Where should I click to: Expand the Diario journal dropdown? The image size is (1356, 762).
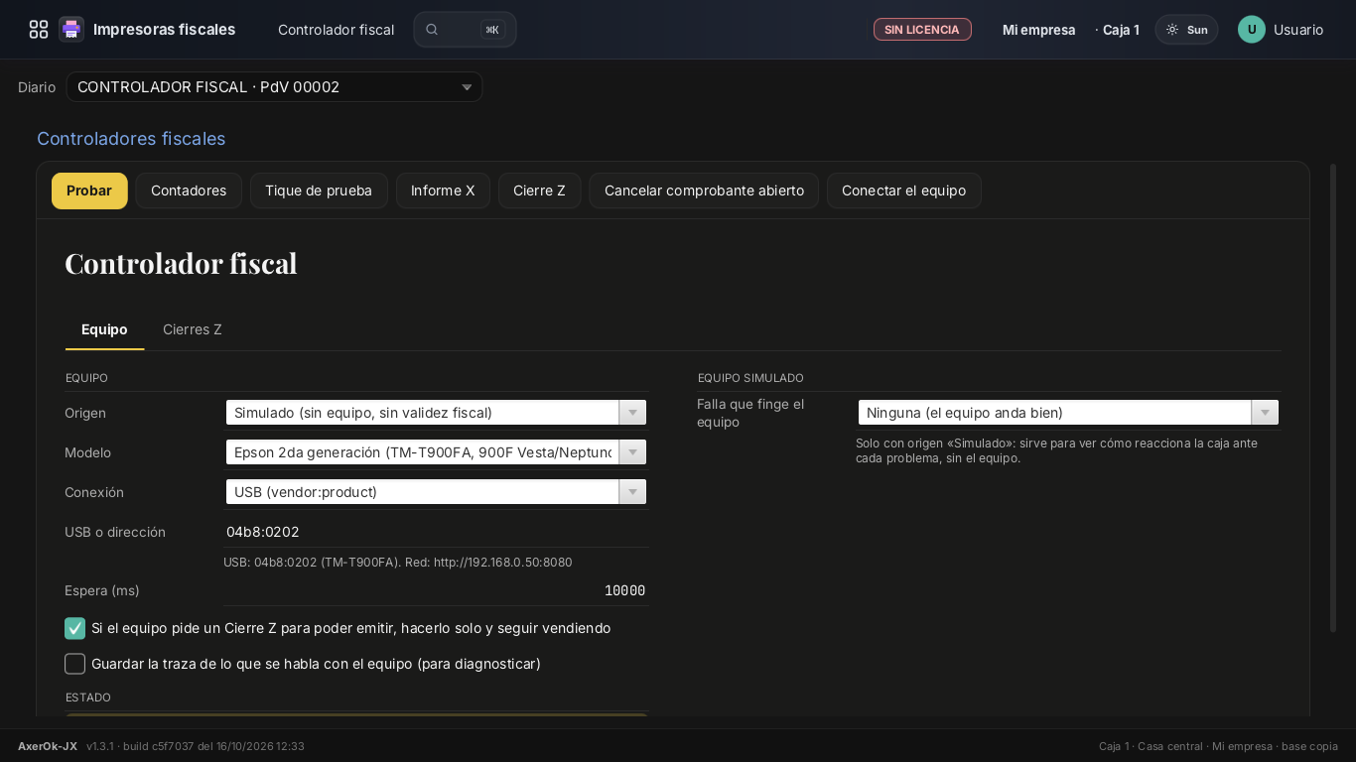(274, 87)
